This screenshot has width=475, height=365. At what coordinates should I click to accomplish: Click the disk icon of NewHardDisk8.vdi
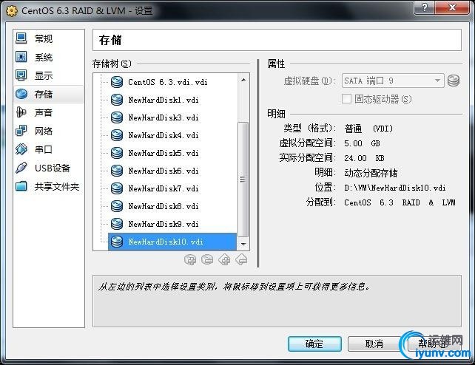coord(117,206)
